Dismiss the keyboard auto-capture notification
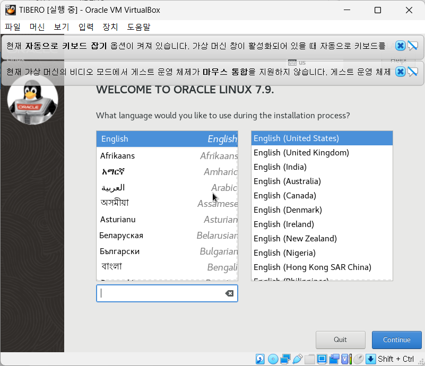The width and height of the screenshot is (425, 366). pyautogui.click(x=401, y=46)
